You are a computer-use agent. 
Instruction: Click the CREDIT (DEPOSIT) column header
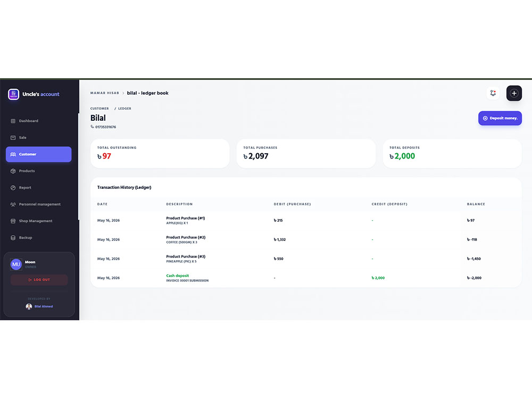pos(389,204)
